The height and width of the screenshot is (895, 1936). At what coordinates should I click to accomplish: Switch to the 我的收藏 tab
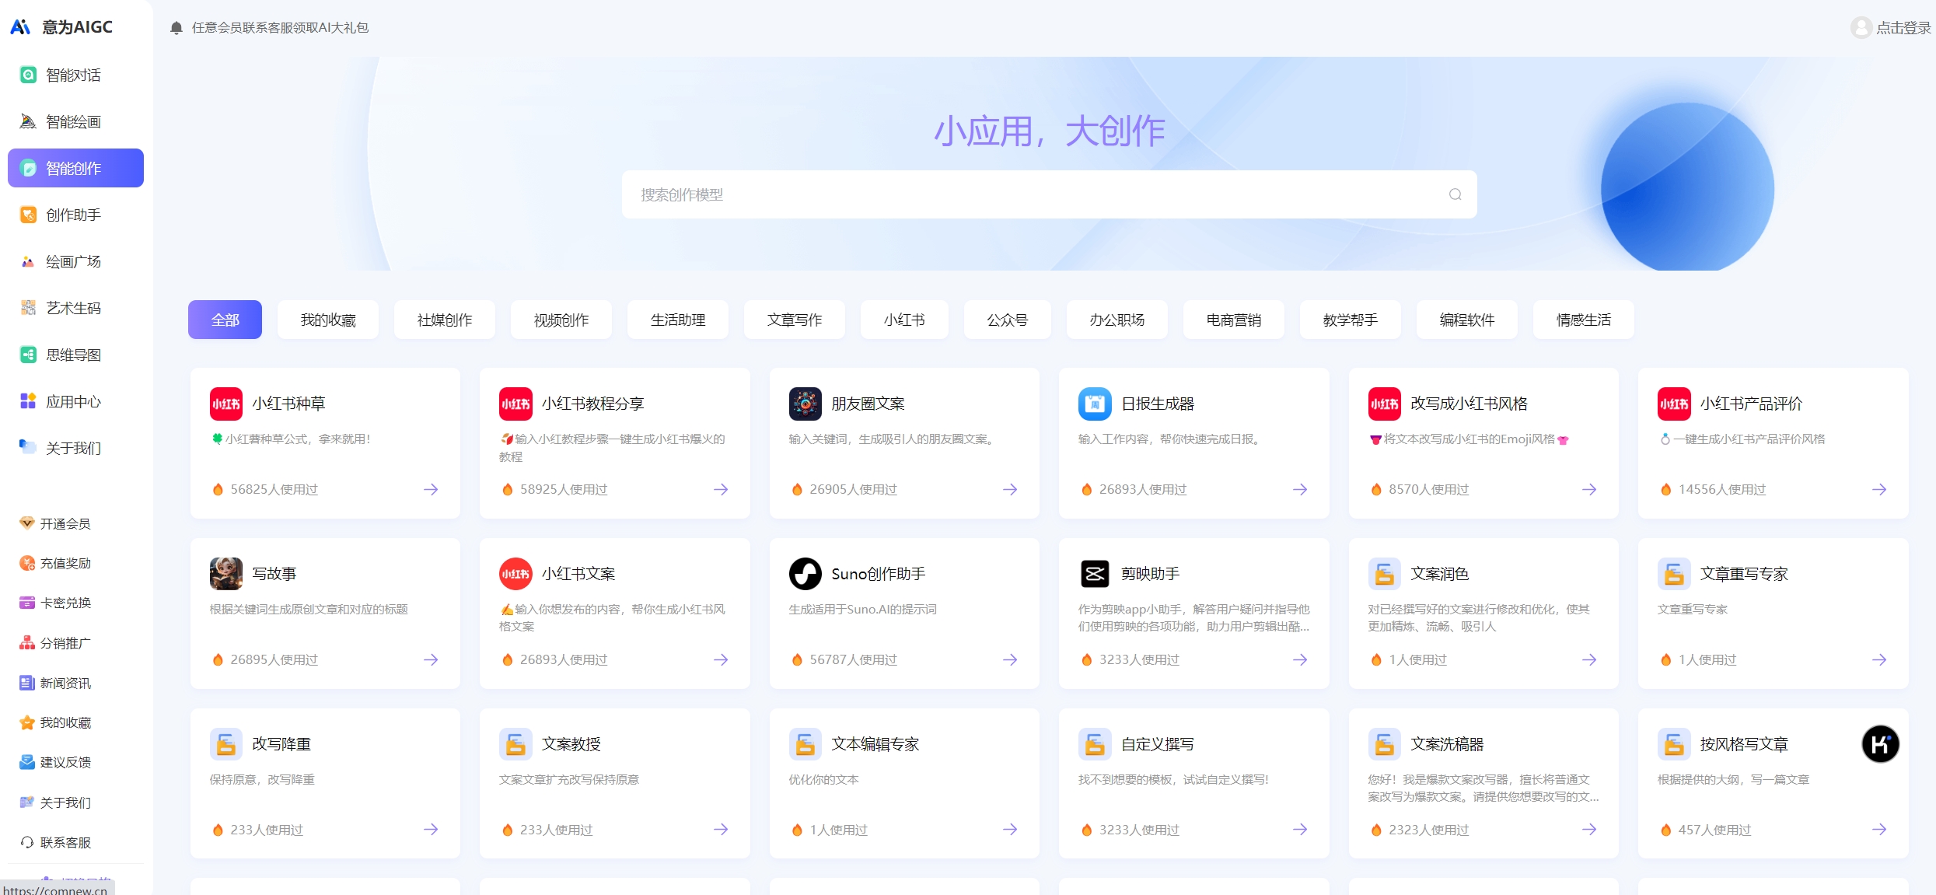(x=327, y=320)
